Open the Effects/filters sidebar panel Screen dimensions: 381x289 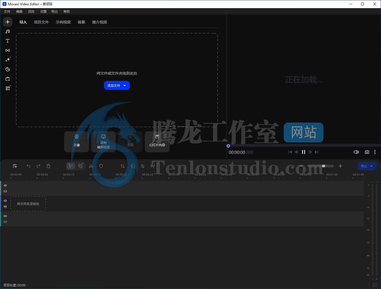click(8, 60)
